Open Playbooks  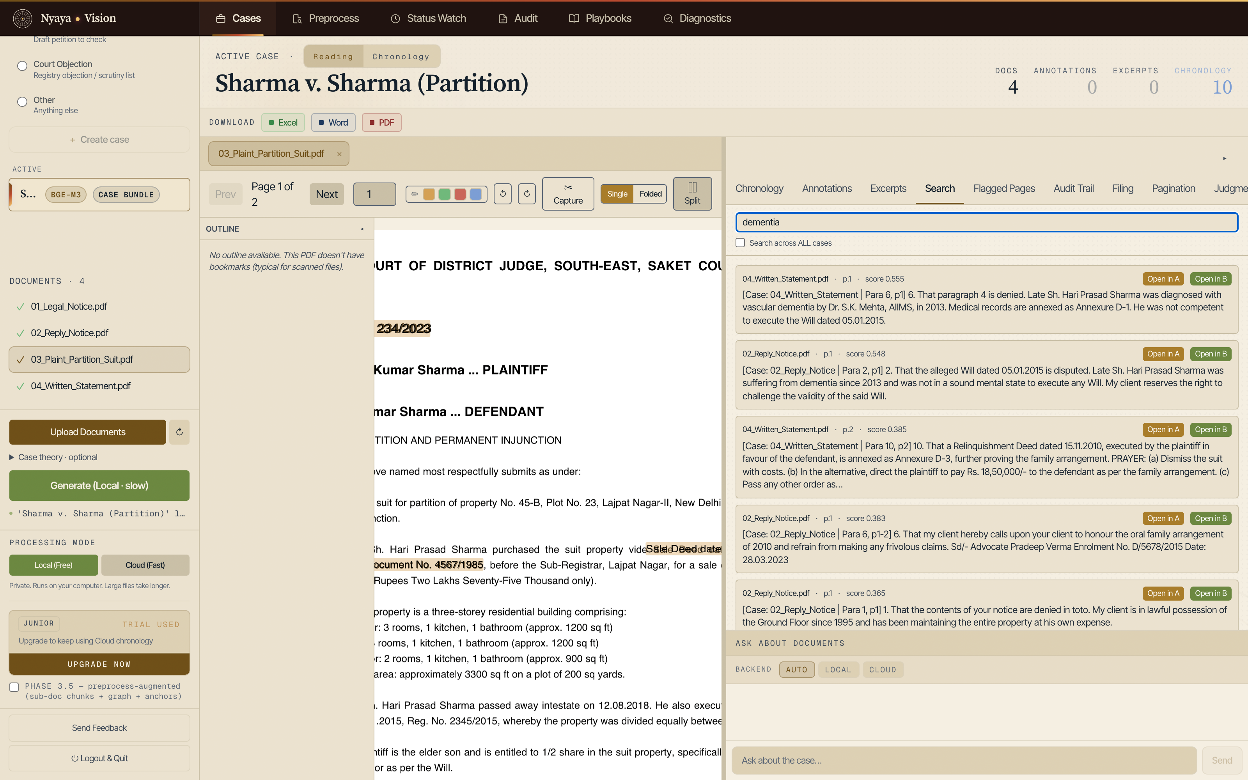tap(600, 19)
